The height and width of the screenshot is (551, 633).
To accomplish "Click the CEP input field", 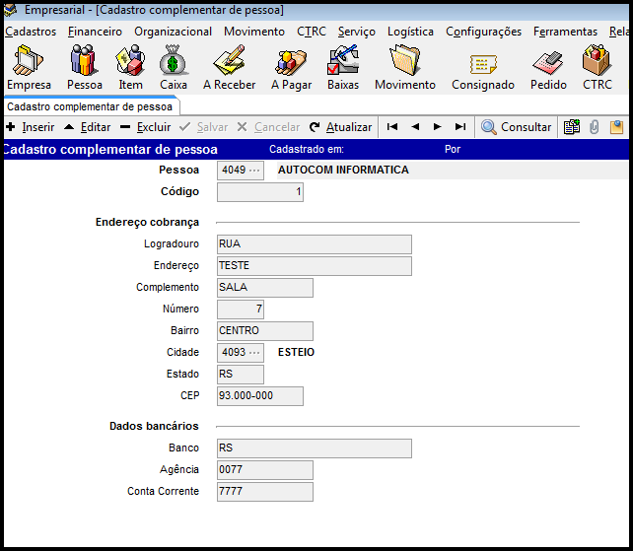I will [x=259, y=396].
